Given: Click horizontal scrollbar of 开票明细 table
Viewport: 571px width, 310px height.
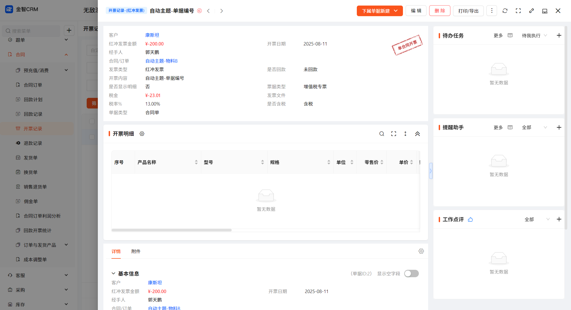Looking at the screenshot, I should coord(172,230).
